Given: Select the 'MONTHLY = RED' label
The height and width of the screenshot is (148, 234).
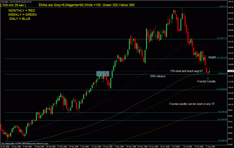Looking at the screenshot, I should click(22, 10).
